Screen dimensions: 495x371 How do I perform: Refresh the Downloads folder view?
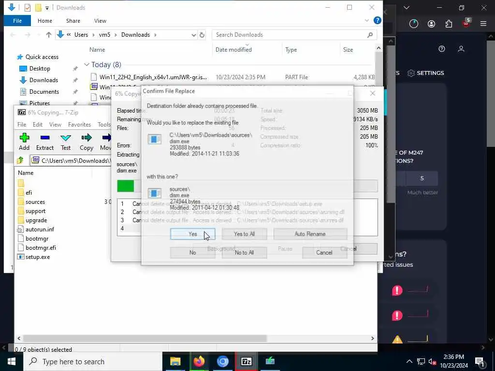[x=202, y=35]
